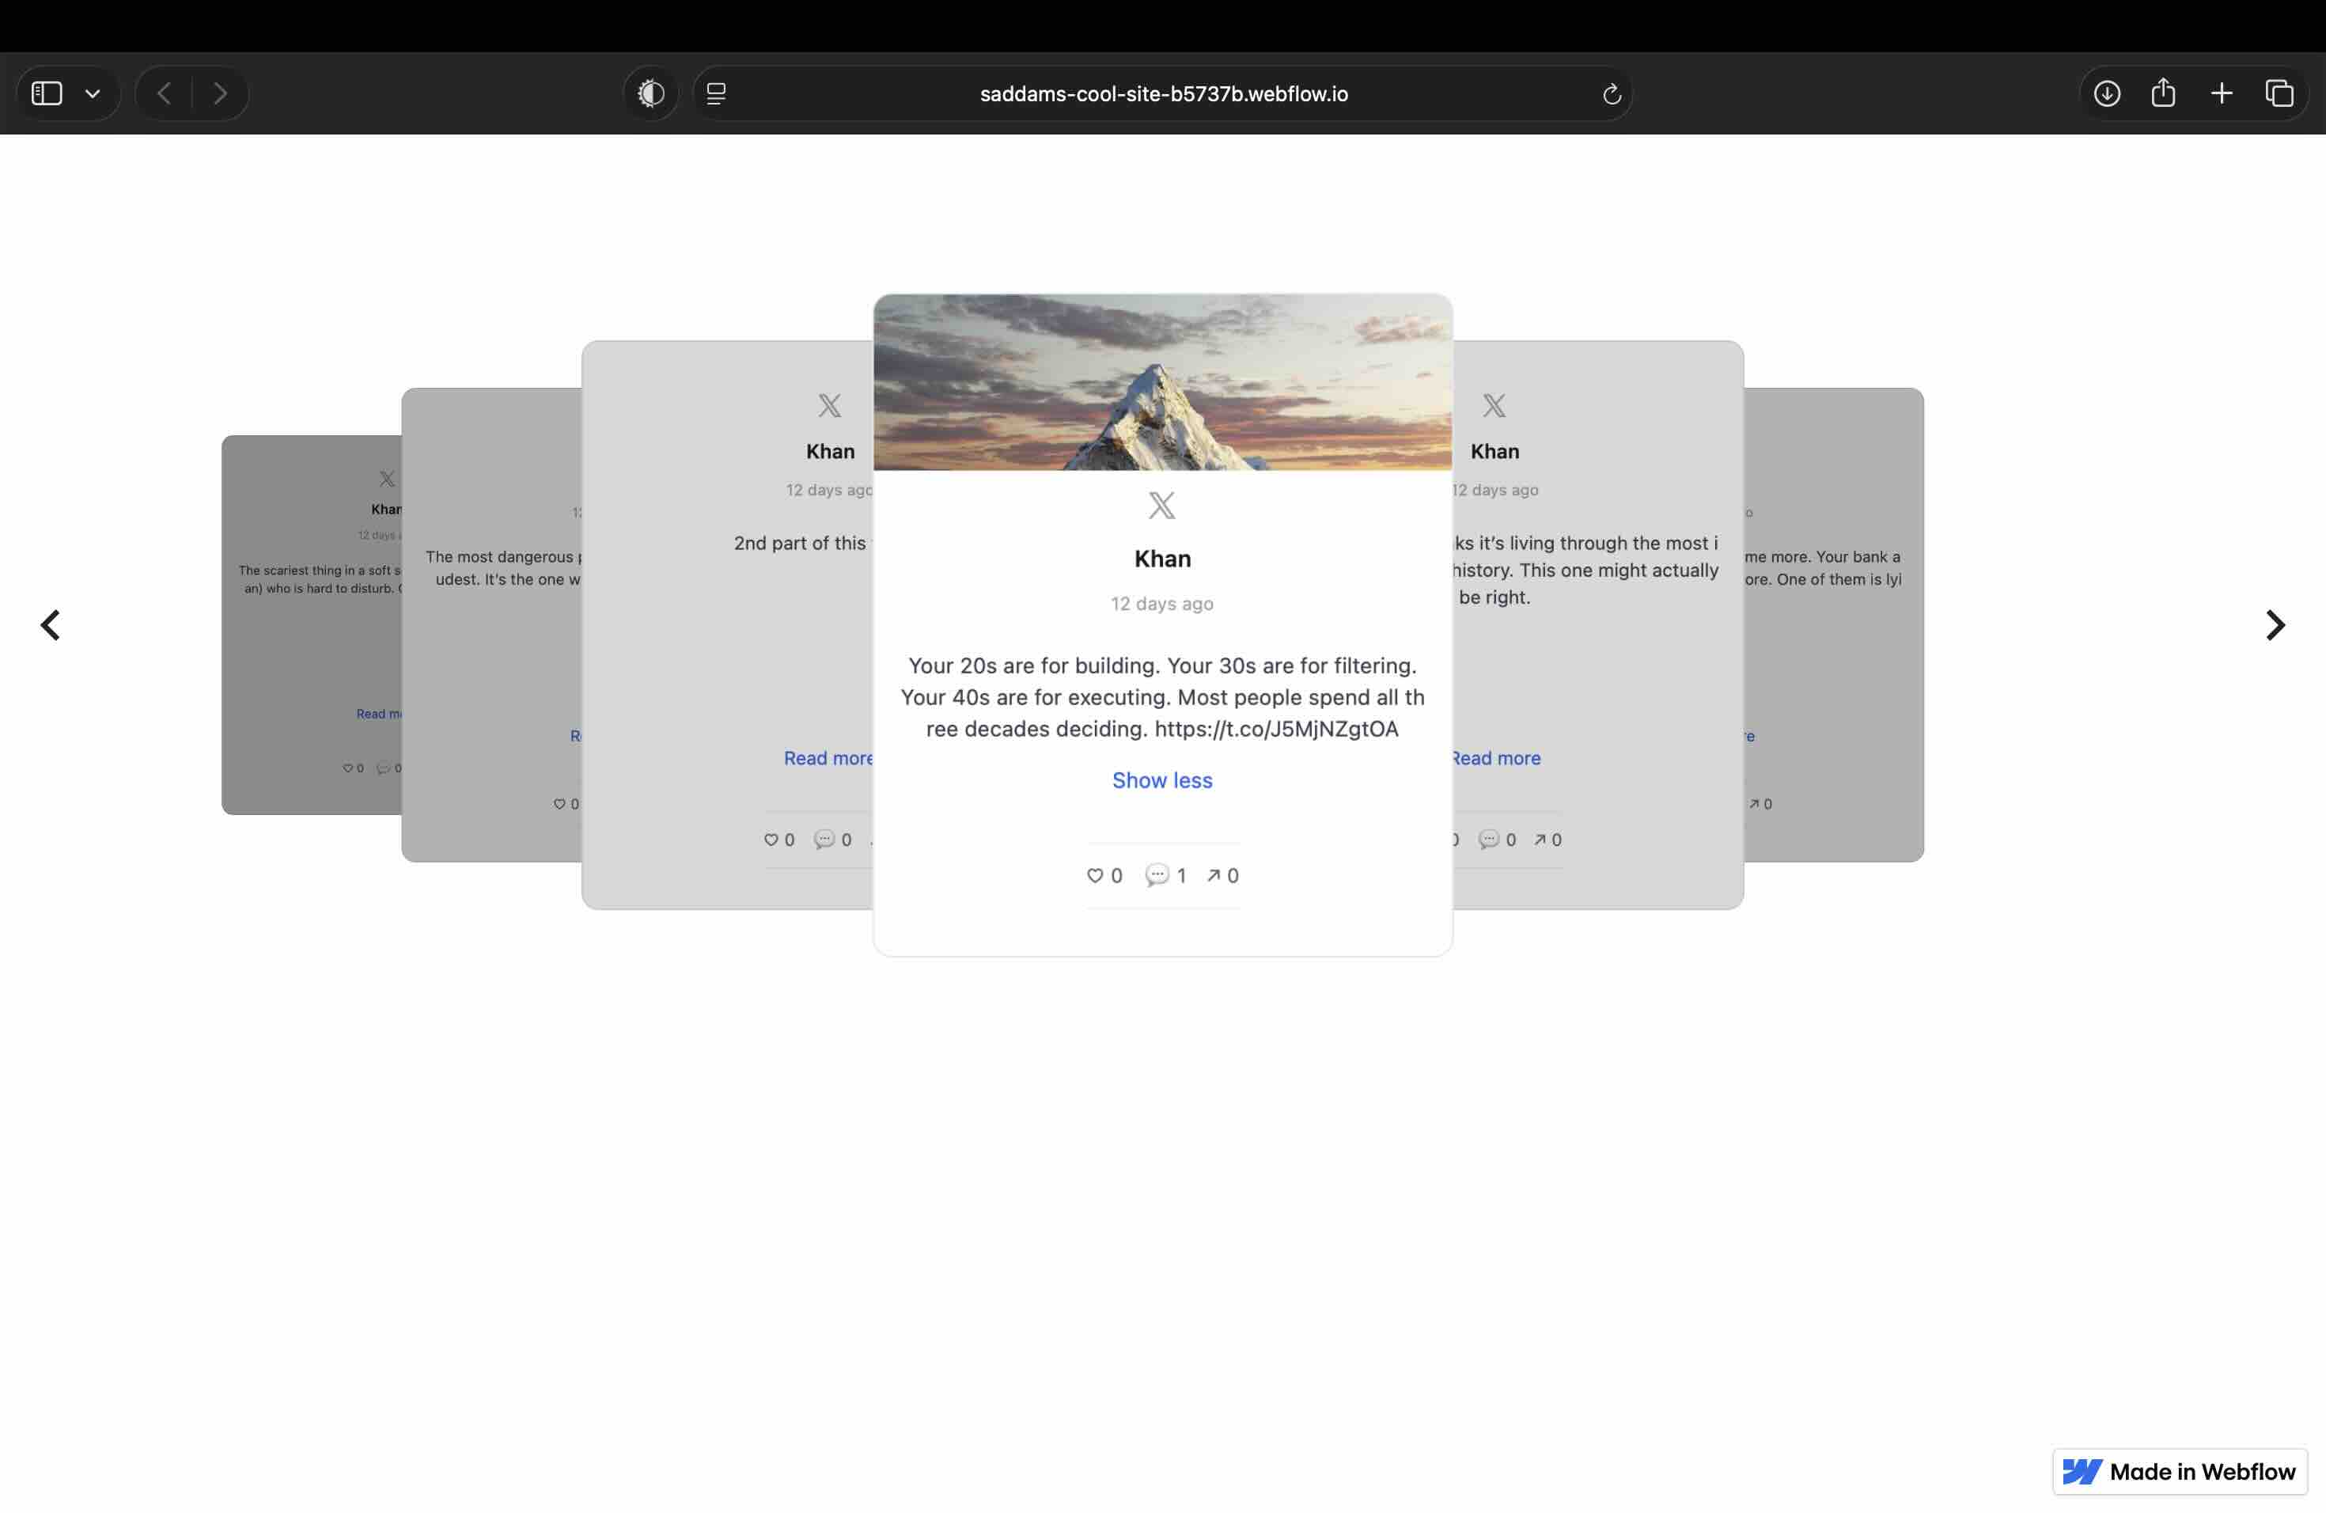Open the reader view icon in address bar
This screenshot has width=2326, height=1513.
[x=716, y=94]
